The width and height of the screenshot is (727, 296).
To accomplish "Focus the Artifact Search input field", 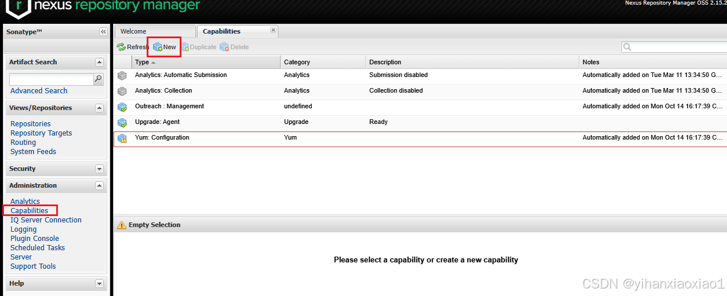I will [x=52, y=79].
